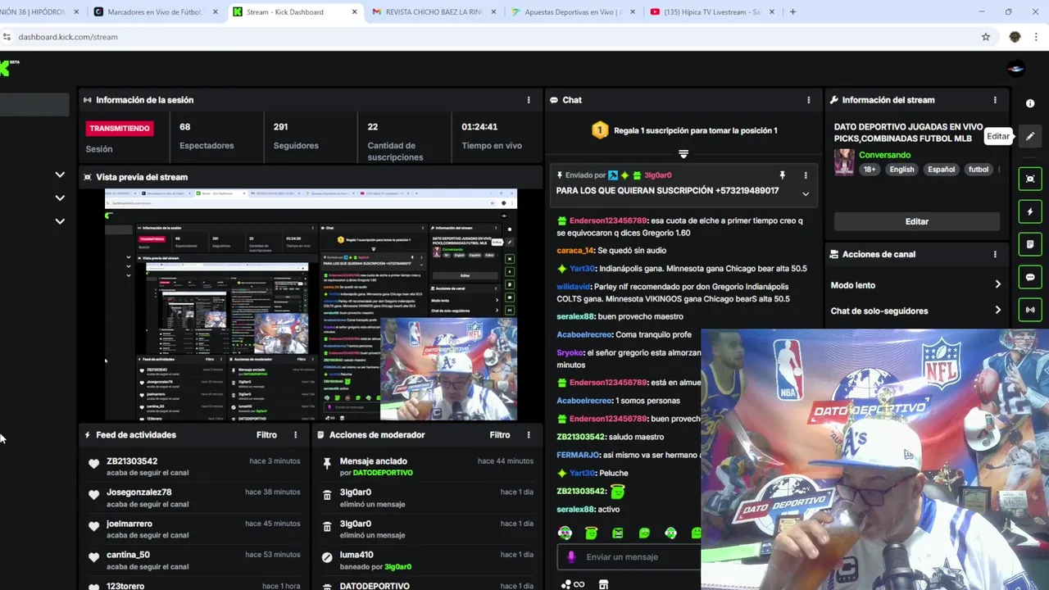Insert the angry square emote from quick emotes

pyautogui.click(x=617, y=533)
